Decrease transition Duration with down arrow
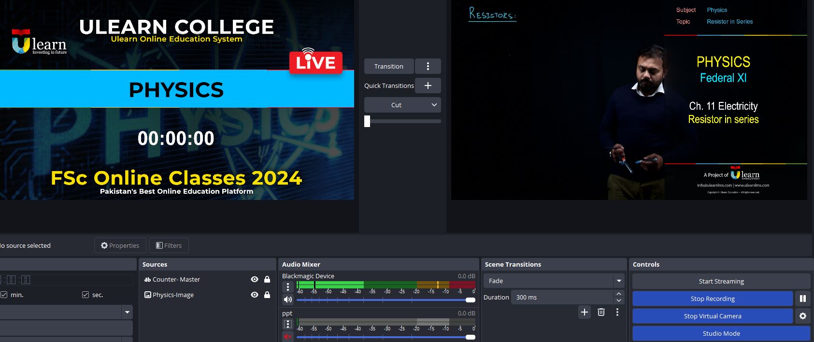 619,301
